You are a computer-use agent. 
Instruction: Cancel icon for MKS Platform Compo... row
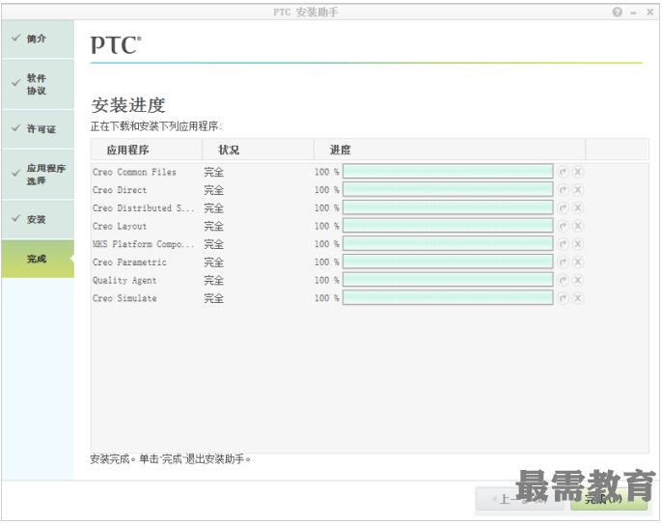point(577,244)
